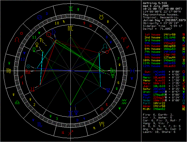
Task: Select the green Des Descendant label in the wheel
Action: click(112, 70)
